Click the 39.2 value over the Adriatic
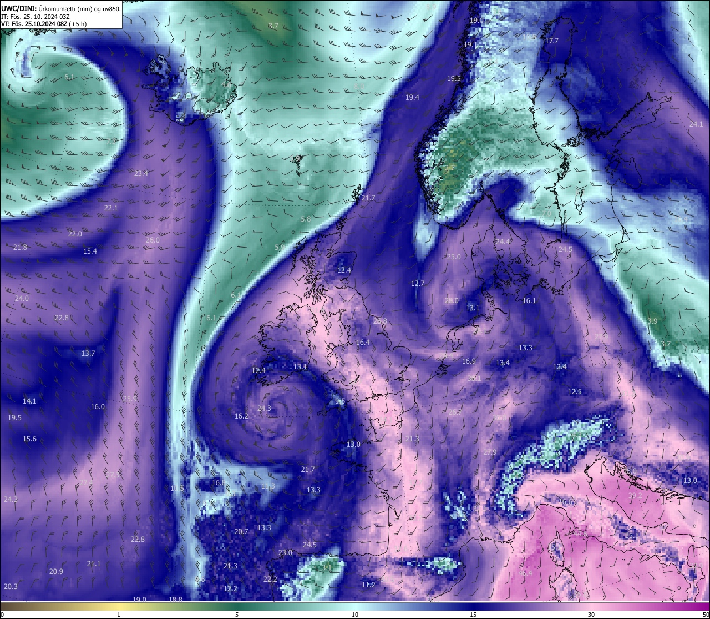The width and height of the screenshot is (710, 619). click(x=635, y=495)
